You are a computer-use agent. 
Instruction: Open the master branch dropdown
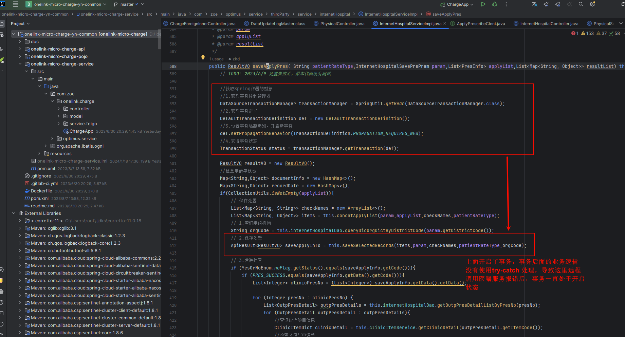point(129,4)
